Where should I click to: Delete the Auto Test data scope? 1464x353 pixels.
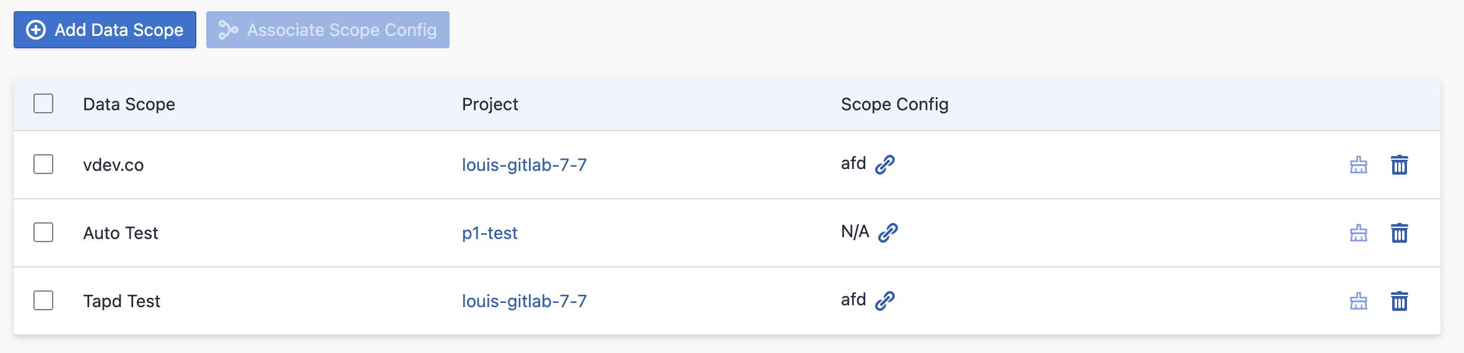coord(1399,233)
